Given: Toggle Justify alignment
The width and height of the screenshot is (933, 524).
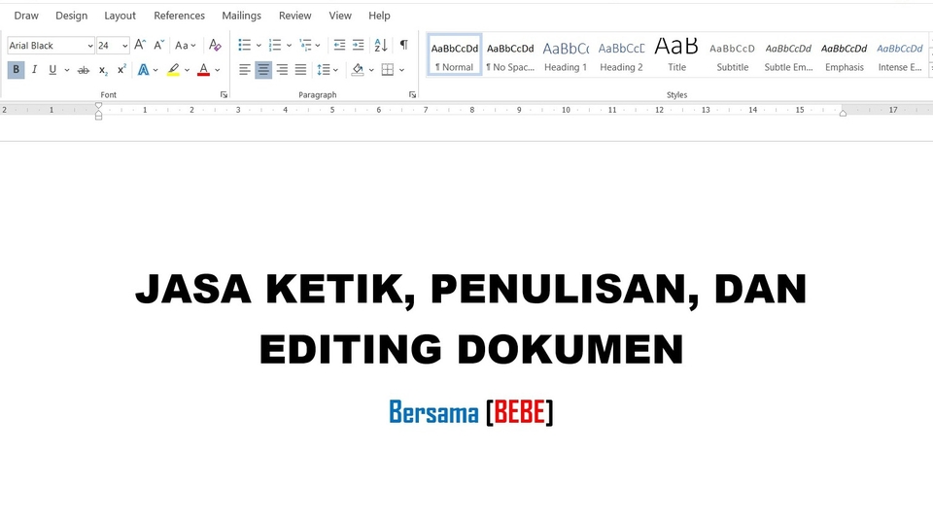Looking at the screenshot, I should point(300,70).
